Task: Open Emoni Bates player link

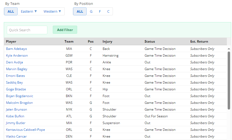Action: tap(15, 76)
